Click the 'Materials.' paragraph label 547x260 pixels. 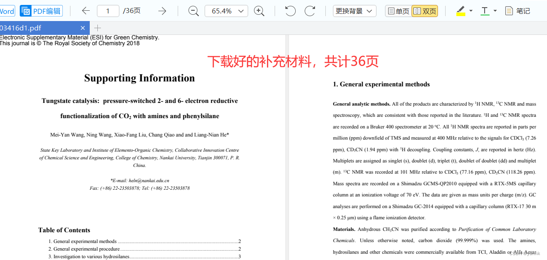[x=344, y=229]
